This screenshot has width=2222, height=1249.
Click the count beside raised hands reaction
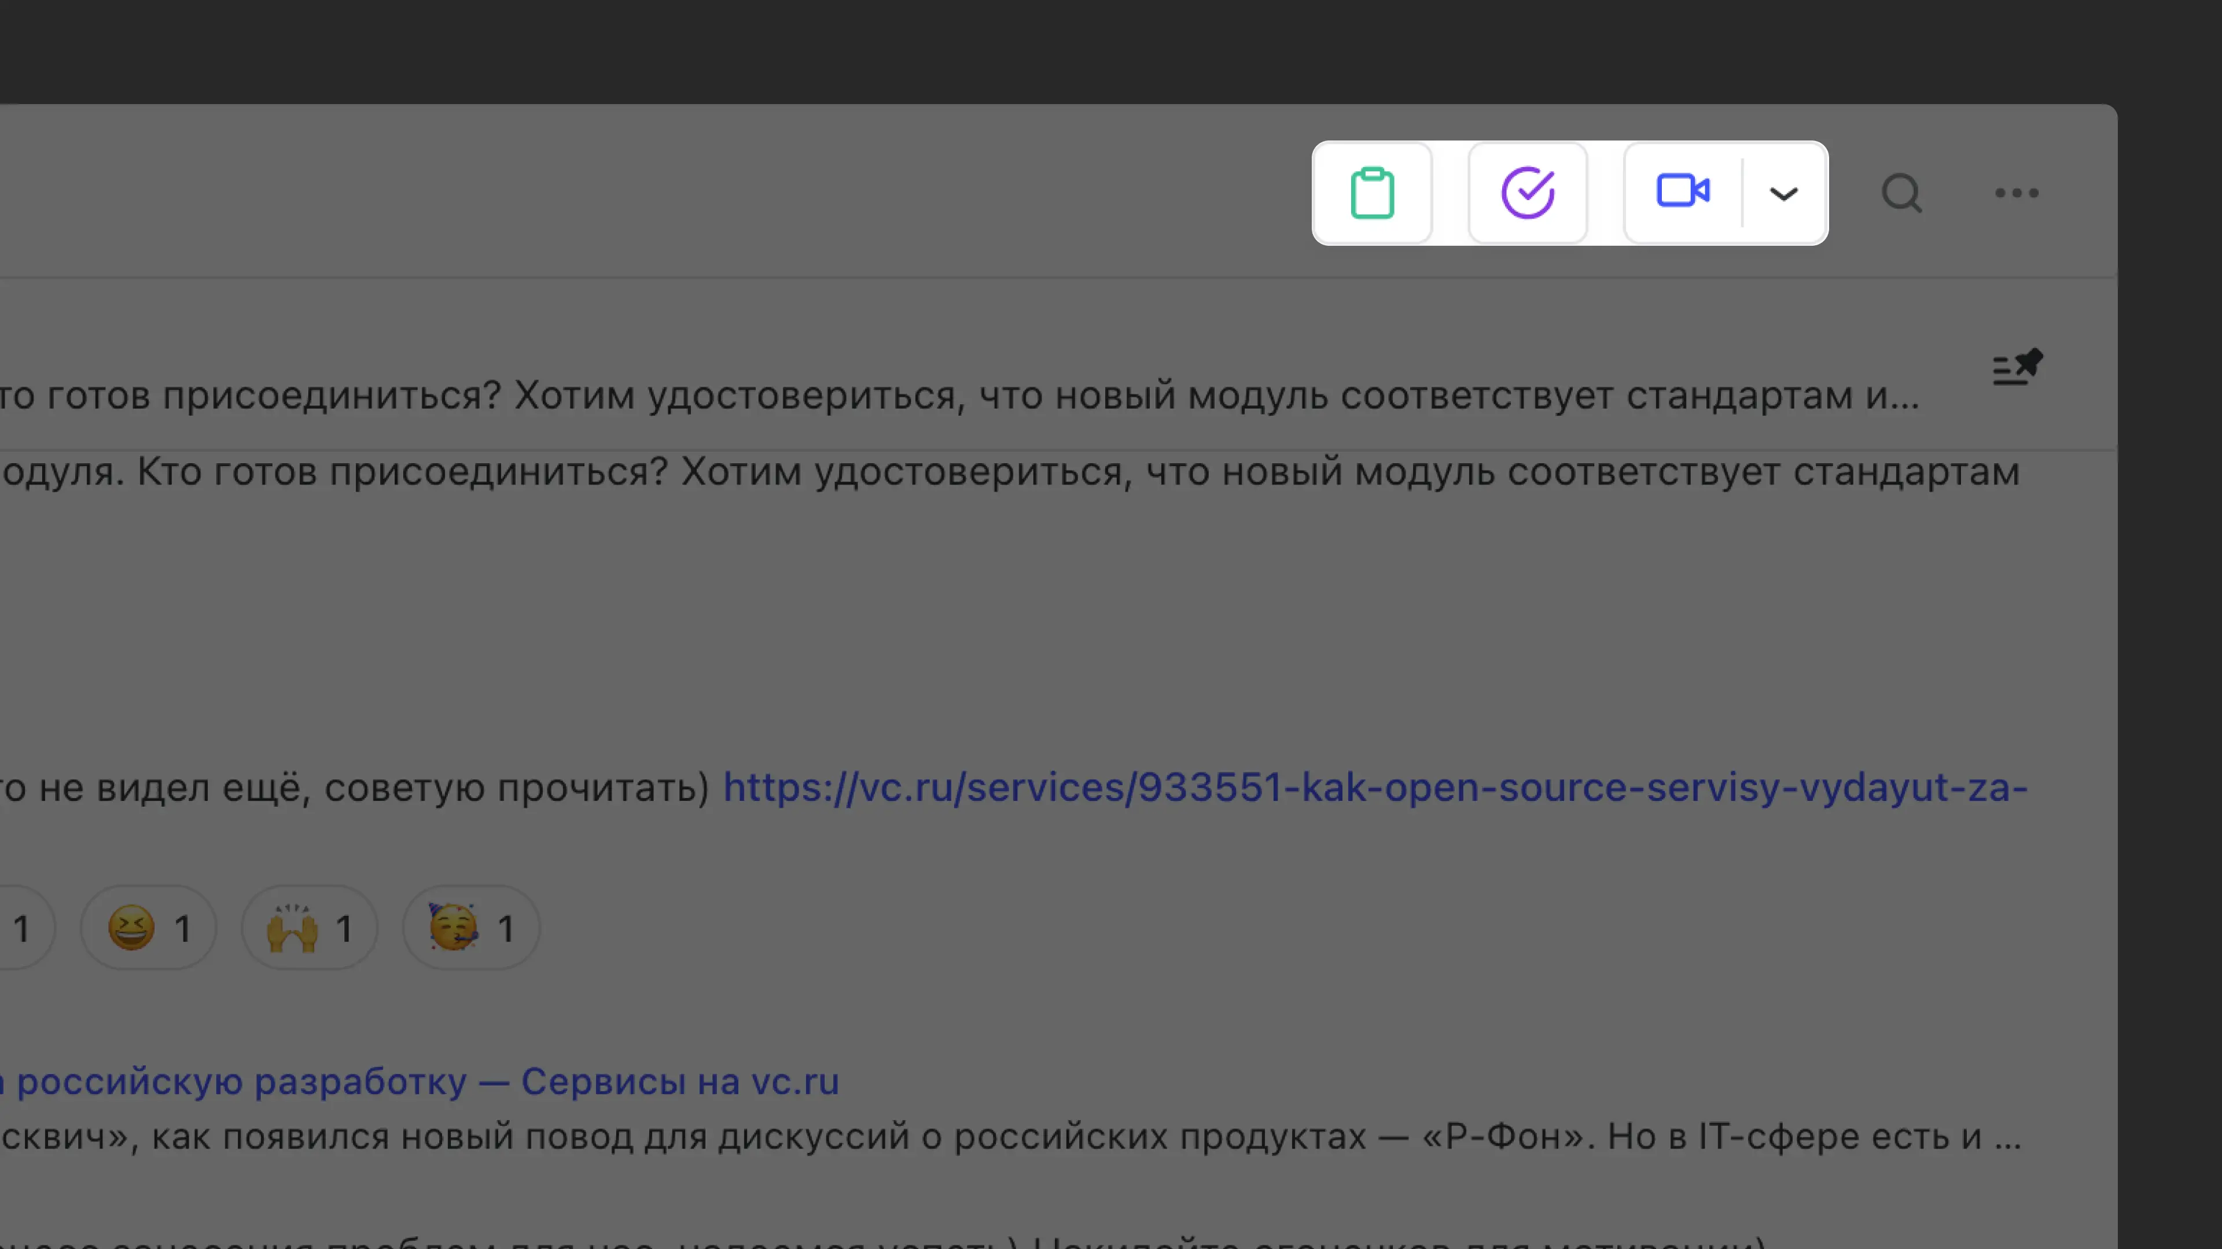point(344,928)
